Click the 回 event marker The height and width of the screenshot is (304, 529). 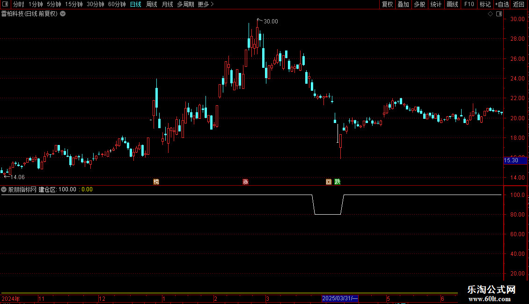pos(329,182)
